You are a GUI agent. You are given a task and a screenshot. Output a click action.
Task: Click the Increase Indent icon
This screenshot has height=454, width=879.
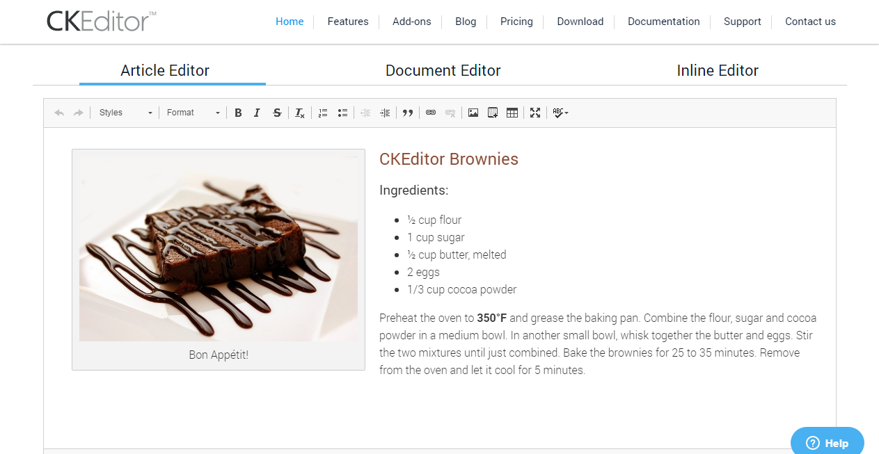385,113
